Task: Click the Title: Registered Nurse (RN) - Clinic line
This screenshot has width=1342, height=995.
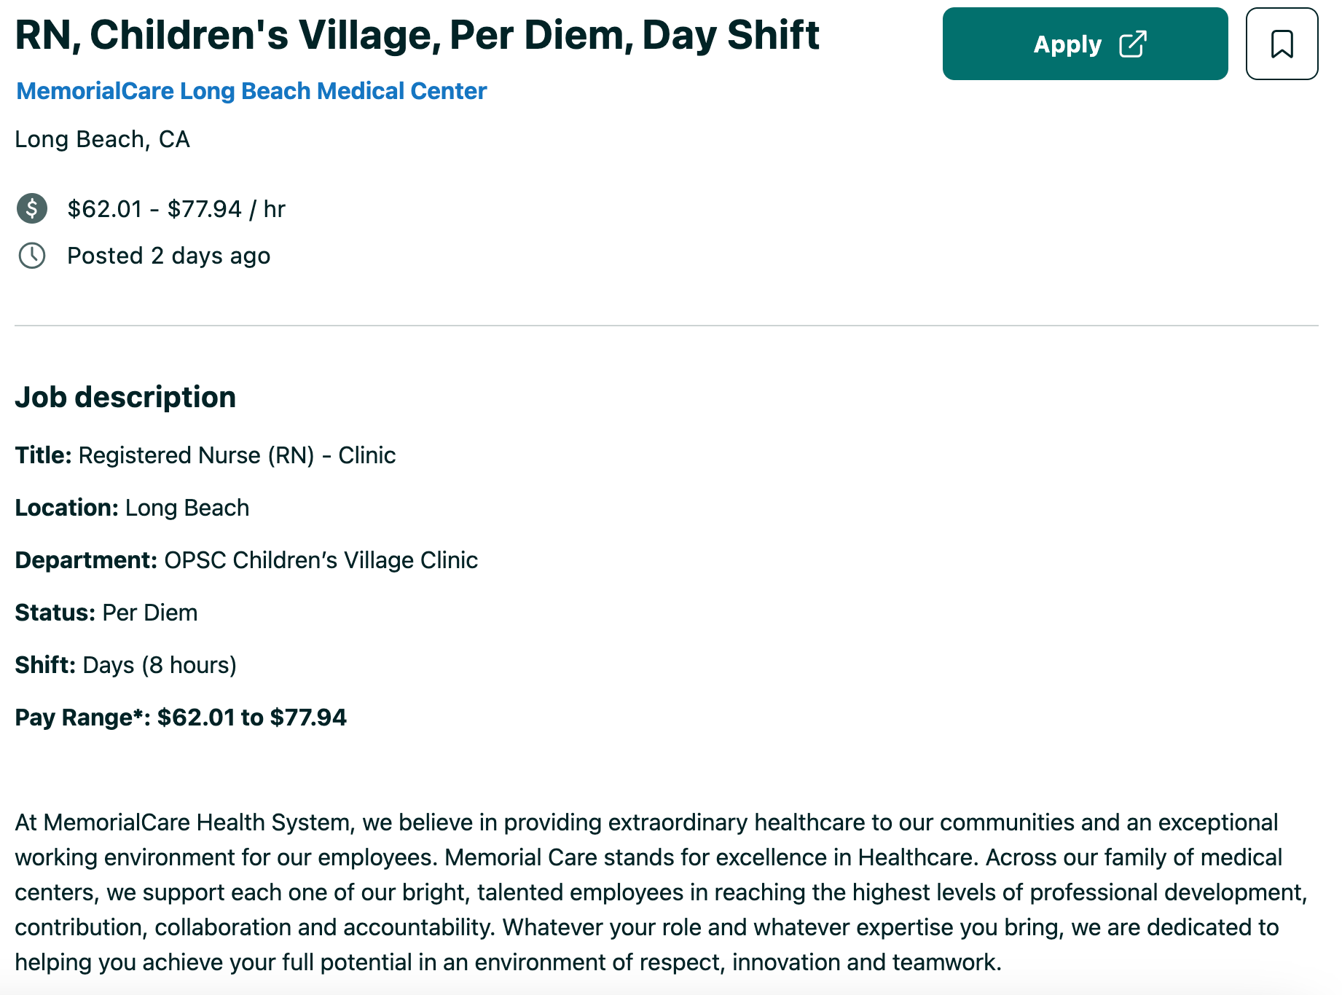Action: (x=205, y=455)
